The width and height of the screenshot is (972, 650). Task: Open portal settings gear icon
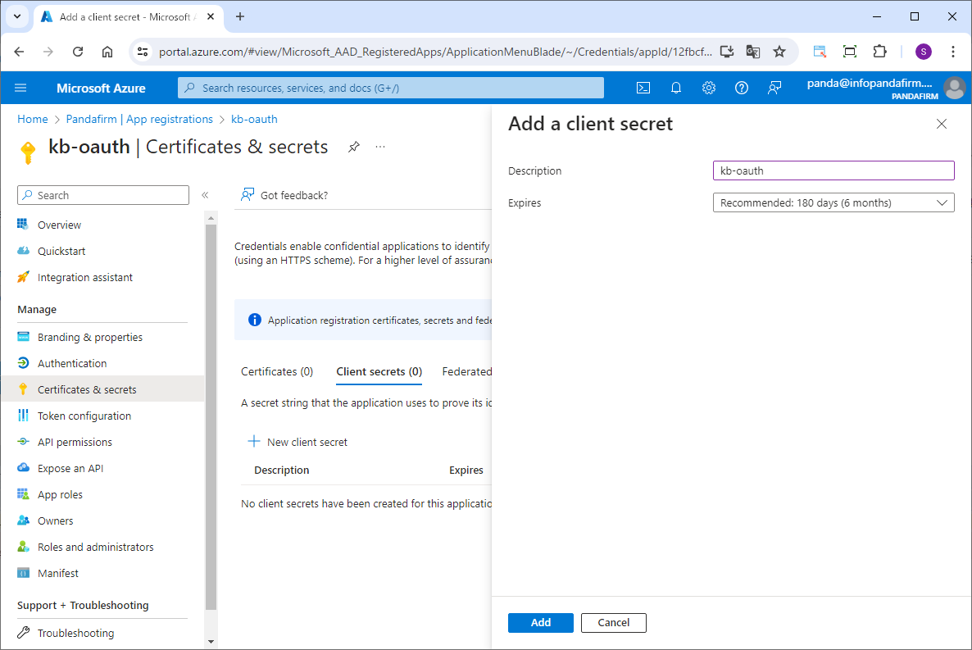point(709,88)
